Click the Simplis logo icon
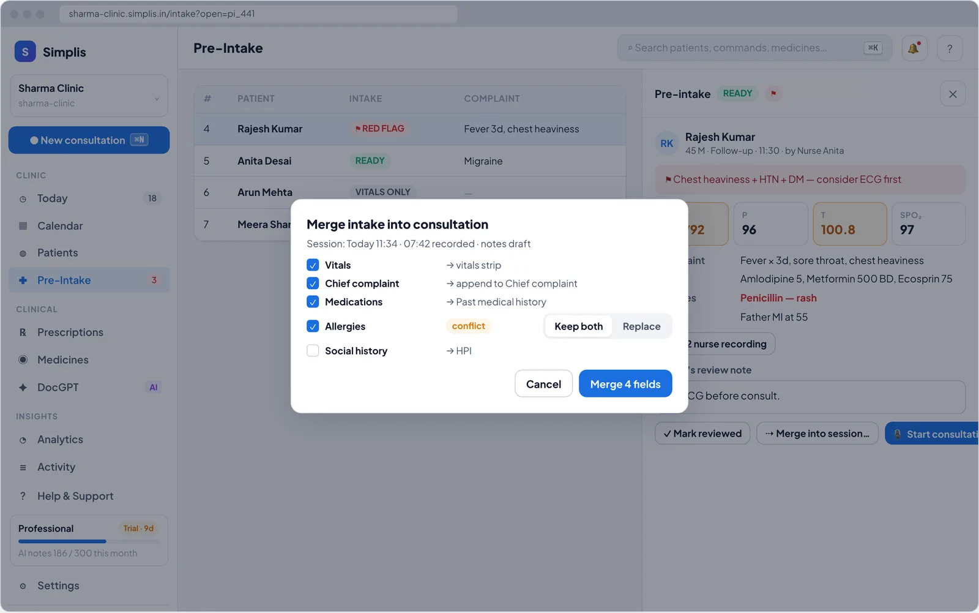Screen dimensions: 979x613 click(25, 52)
